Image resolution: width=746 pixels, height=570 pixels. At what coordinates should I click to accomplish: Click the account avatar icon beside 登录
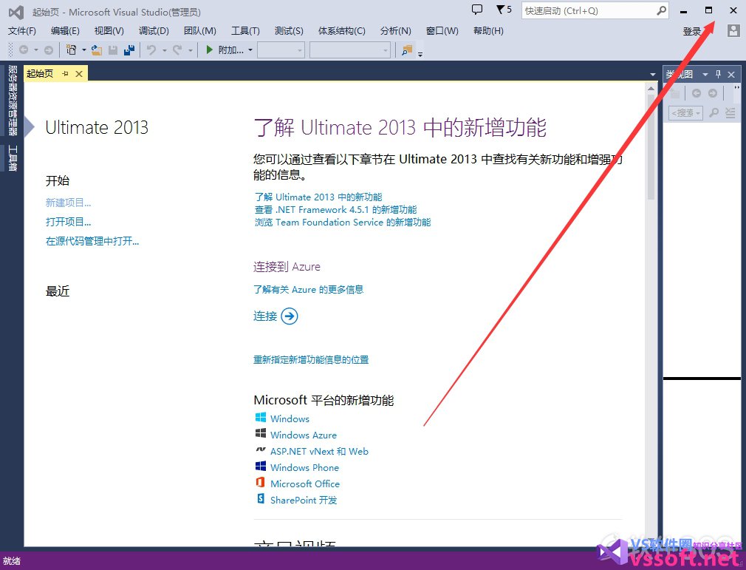click(733, 31)
